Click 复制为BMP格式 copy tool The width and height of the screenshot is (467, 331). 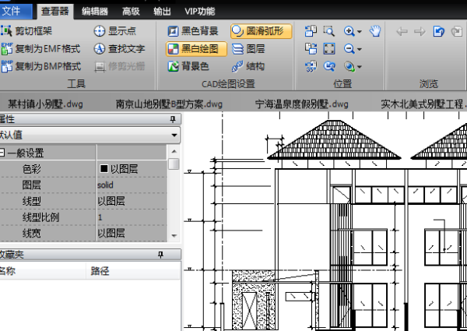(x=40, y=66)
